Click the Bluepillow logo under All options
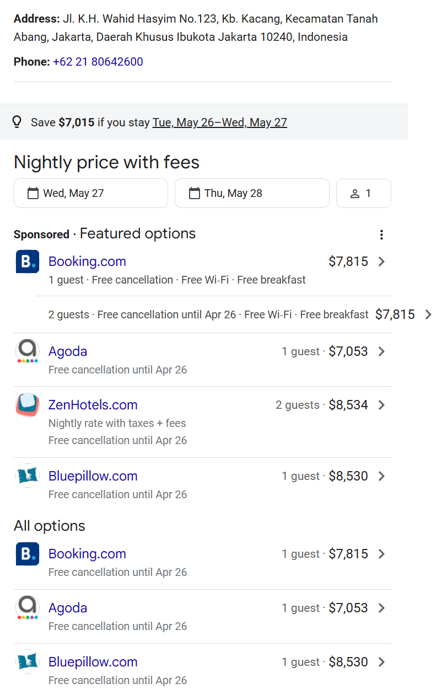Screen dimensions: 442x694 click(27, 662)
